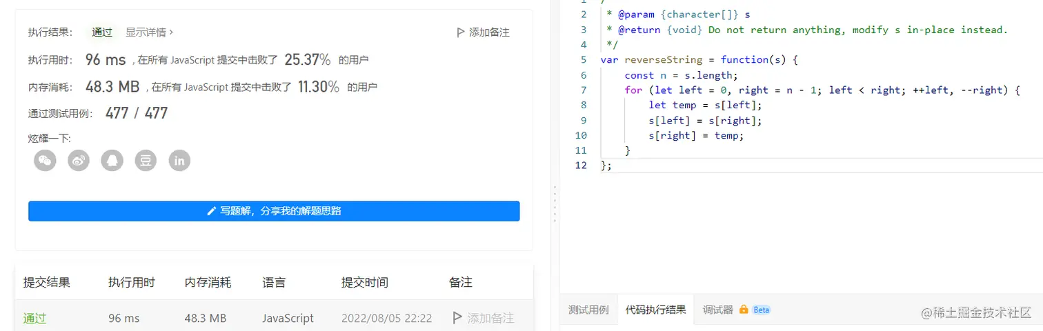This screenshot has width=1043, height=331.
Task: Open the 调试器 tab
Action: pyautogui.click(x=717, y=310)
